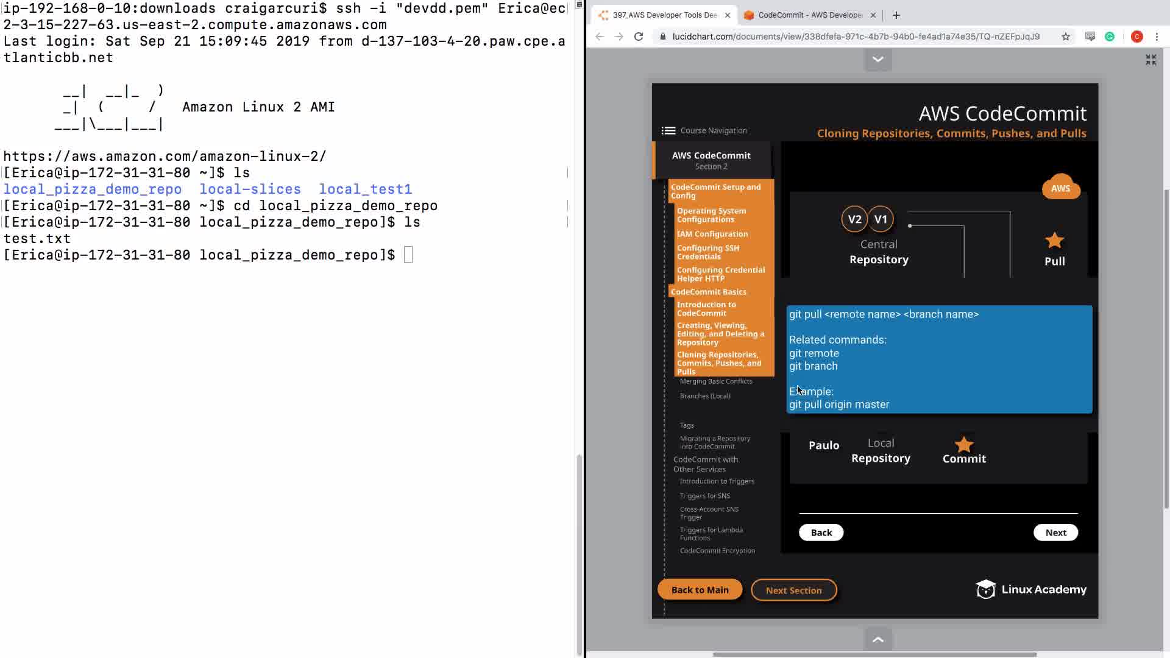Viewport: 1170px width, 658px height.
Task: Select V2 version circle
Action: (854, 219)
